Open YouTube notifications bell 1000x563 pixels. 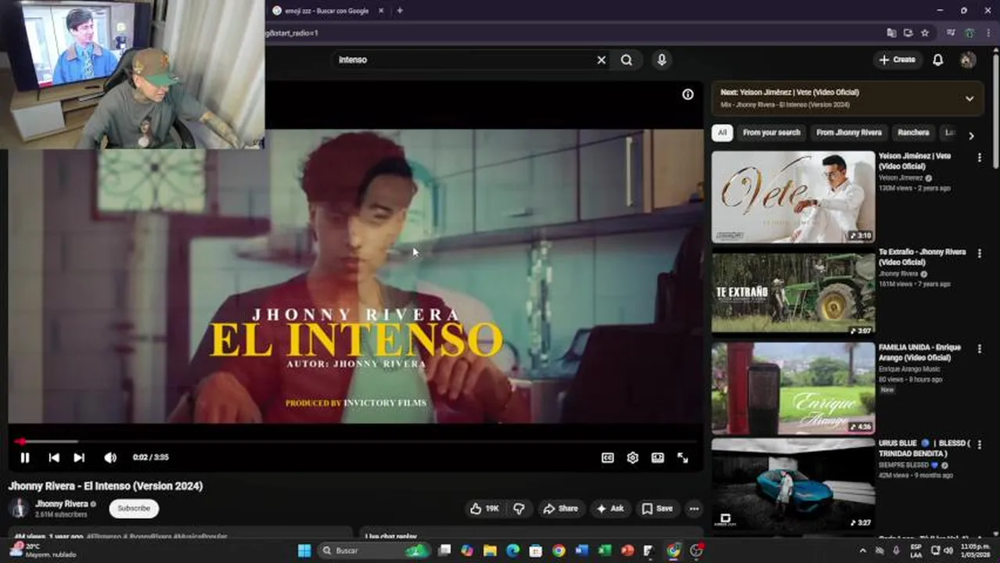click(x=938, y=59)
